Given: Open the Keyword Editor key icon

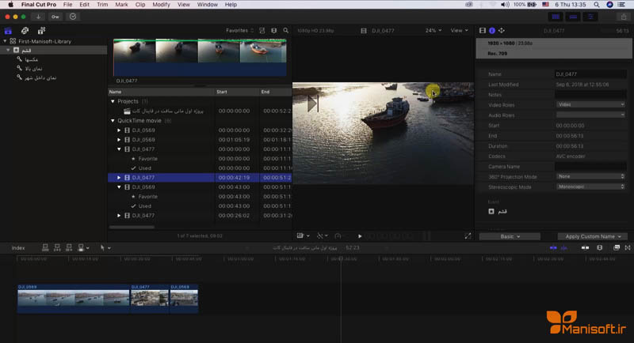Looking at the screenshot, I should pos(55,17).
